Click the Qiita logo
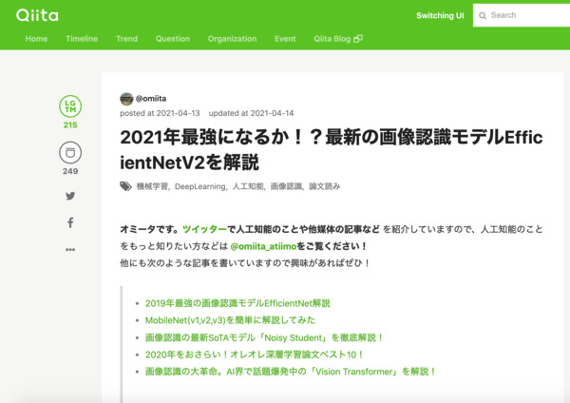Screen dimensions: 570x403 (x=36, y=15)
